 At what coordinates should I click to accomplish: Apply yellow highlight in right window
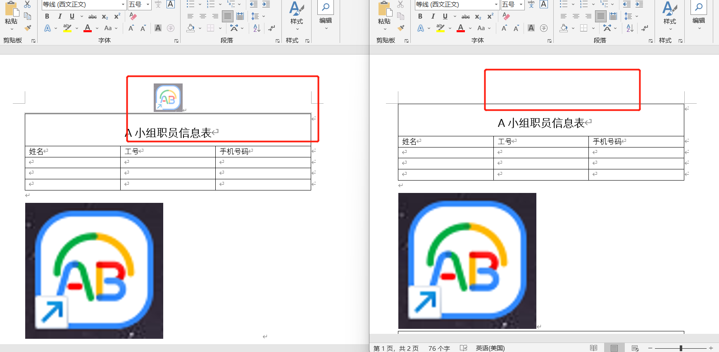pyautogui.click(x=440, y=28)
